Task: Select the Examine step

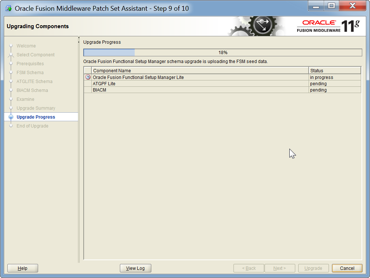Action: [x=26, y=99]
